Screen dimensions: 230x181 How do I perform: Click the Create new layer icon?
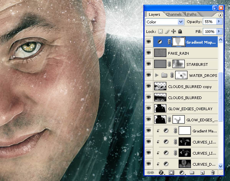[202, 173]
